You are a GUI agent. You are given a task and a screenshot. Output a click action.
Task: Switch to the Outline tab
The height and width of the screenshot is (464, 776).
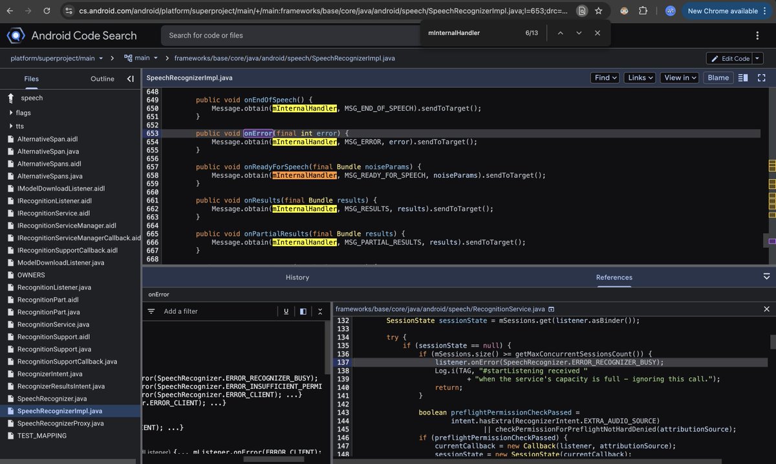102,79
